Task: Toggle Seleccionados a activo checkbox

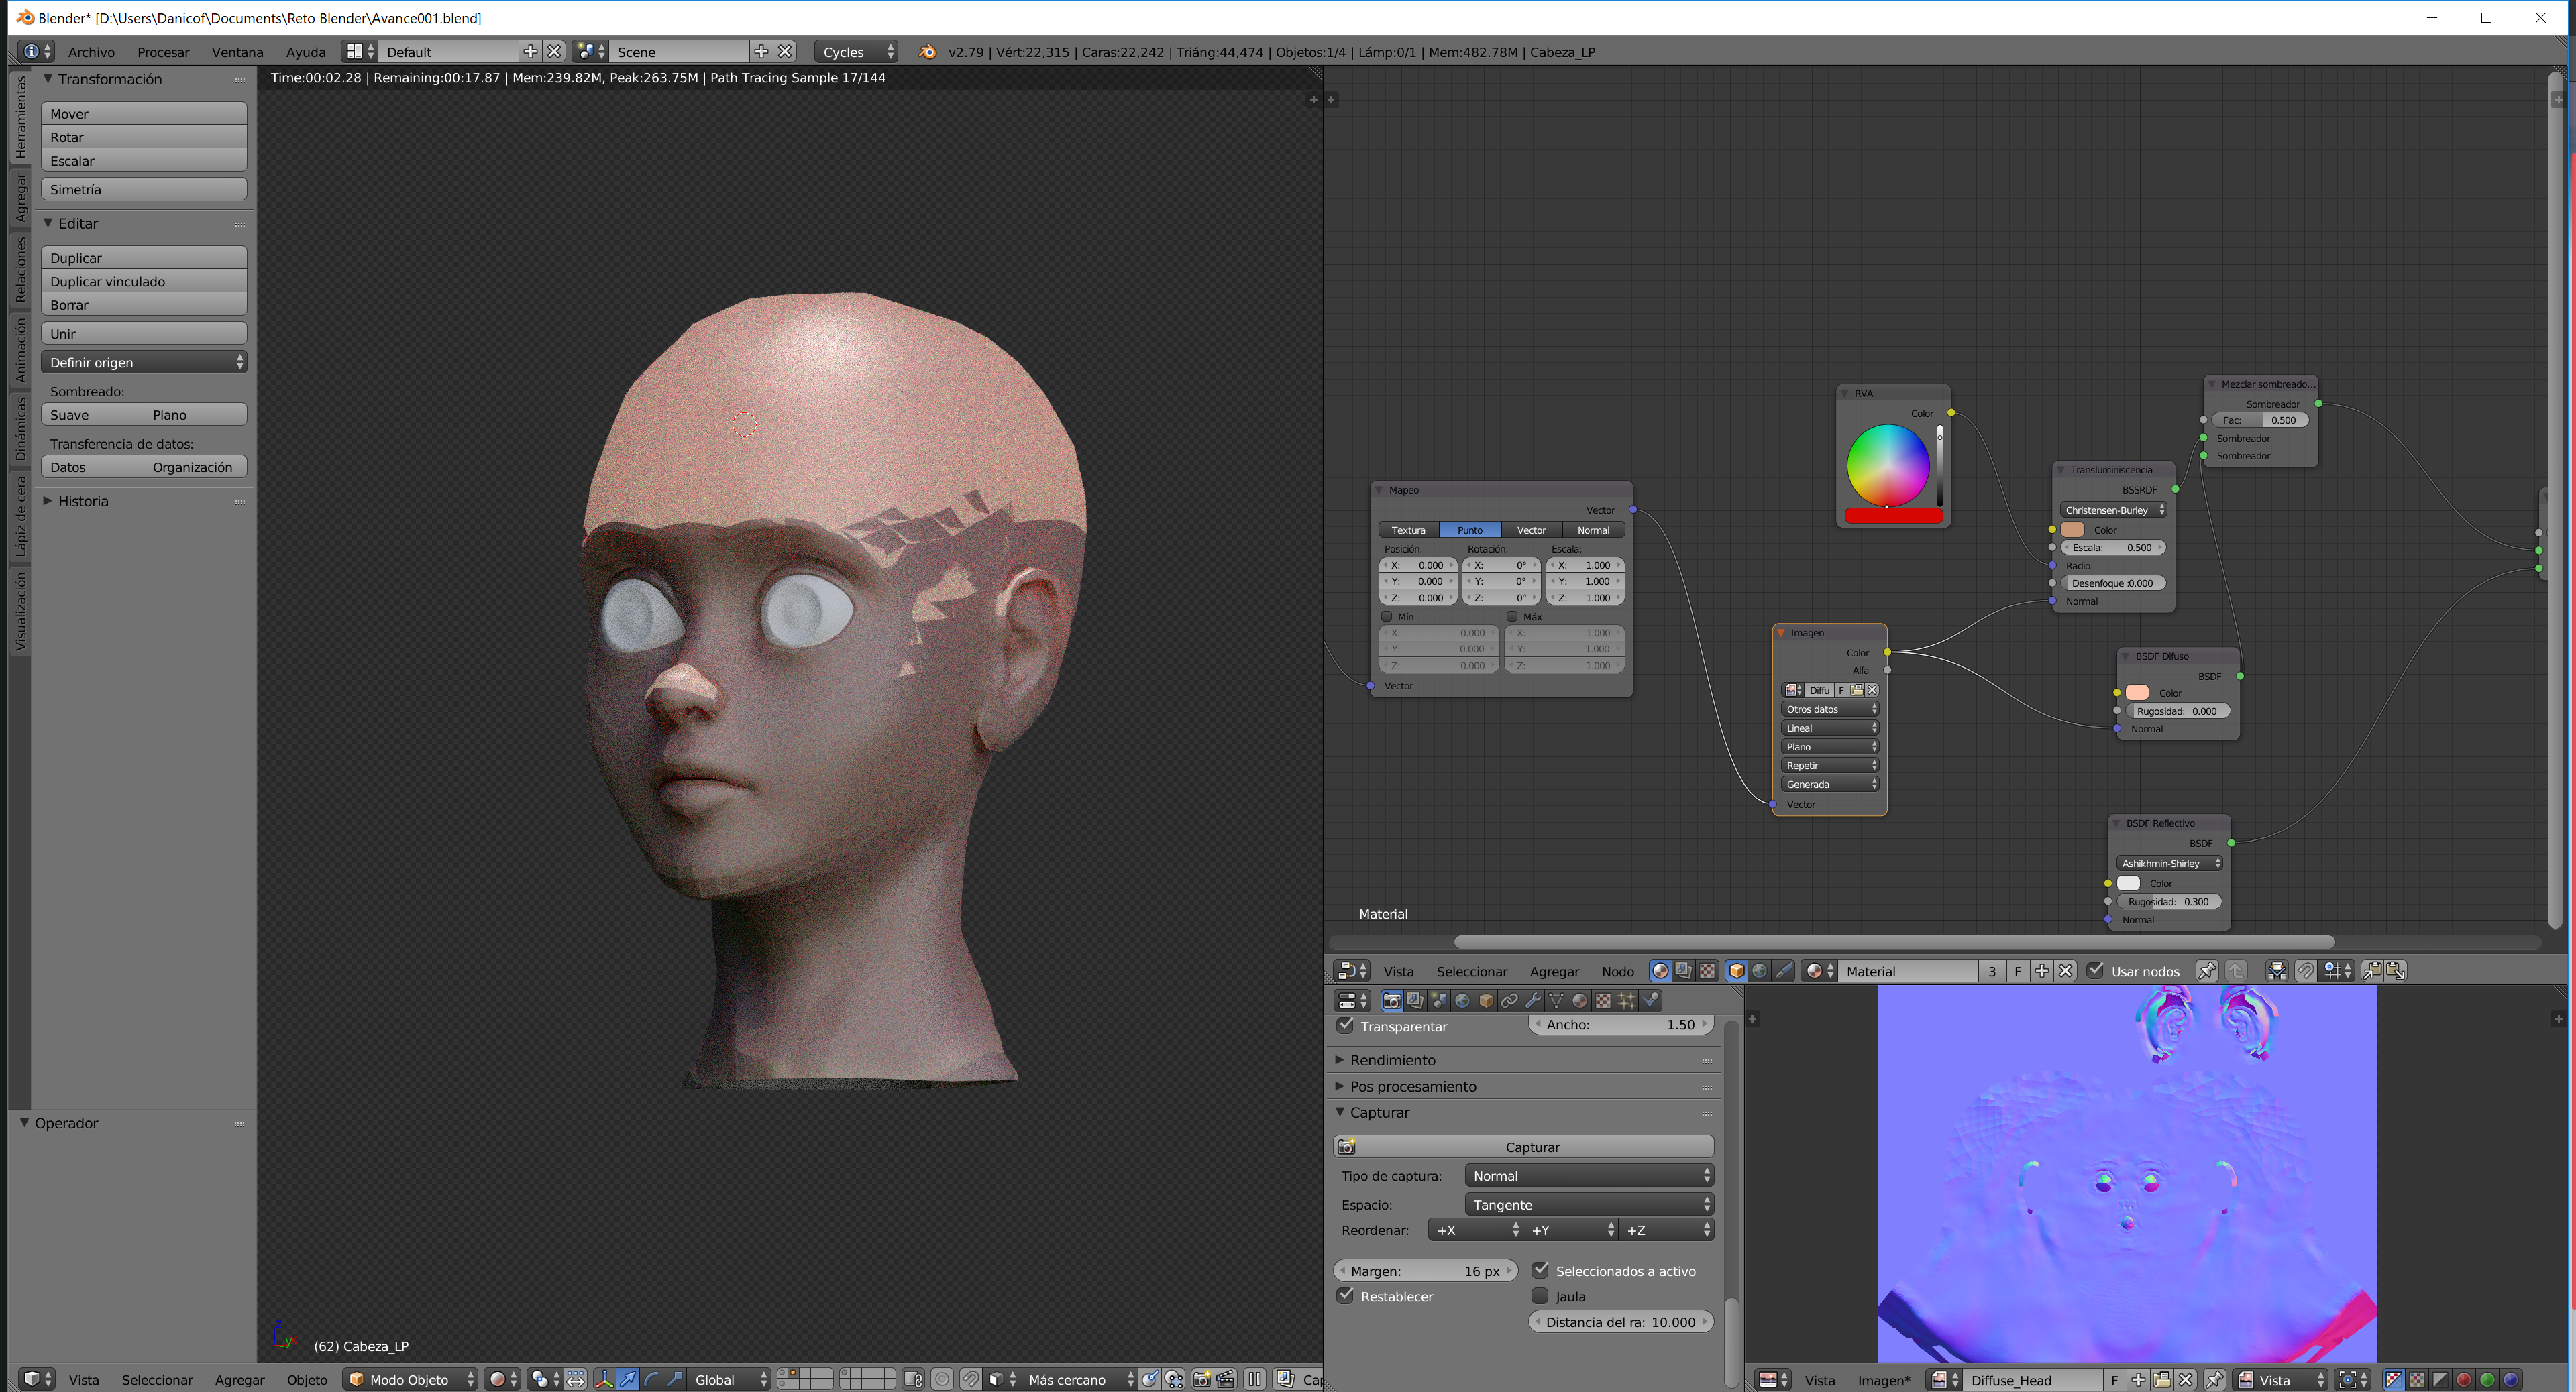Action: 1541,1270
